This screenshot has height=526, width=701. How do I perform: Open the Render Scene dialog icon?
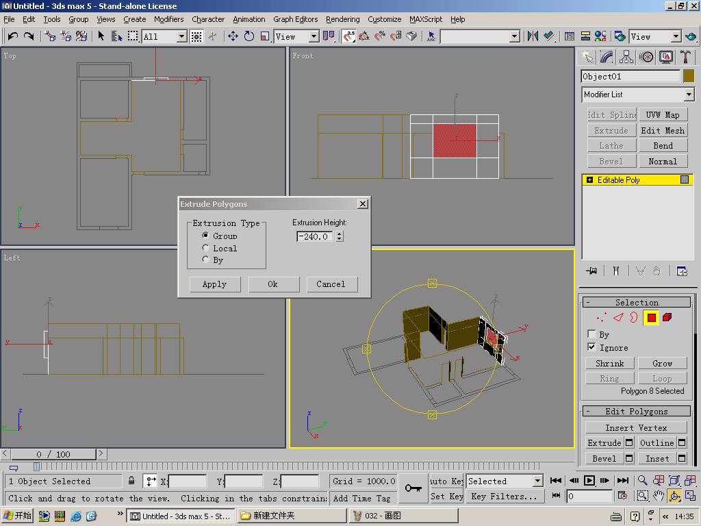coord(620,36)
